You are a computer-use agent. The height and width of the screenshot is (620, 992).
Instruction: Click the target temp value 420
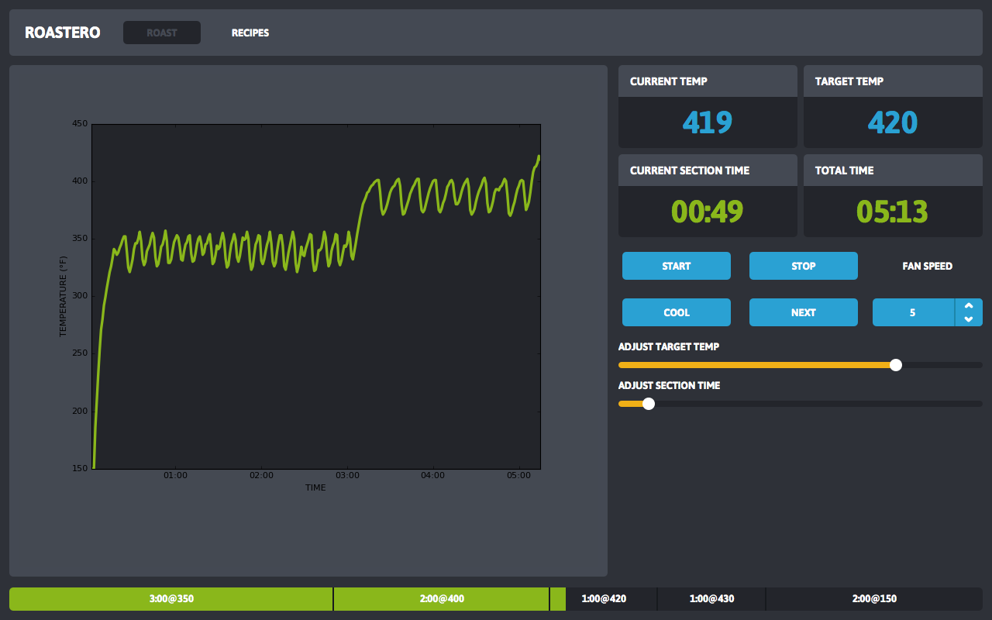point(893,122)
